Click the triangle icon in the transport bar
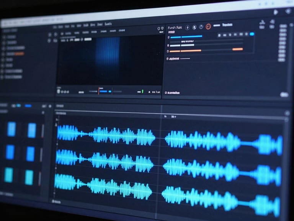Image resolution: width=294 pixels, height=221 pixels. click(x=149, y=92)
